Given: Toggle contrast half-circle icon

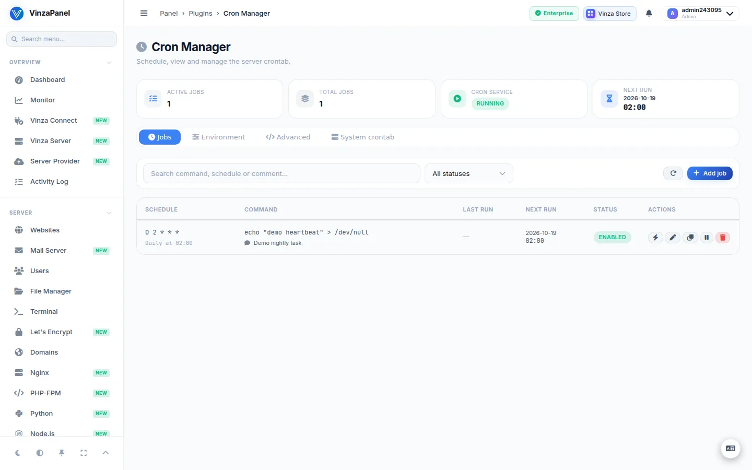Looking at the screenshot, I should 40,453.
